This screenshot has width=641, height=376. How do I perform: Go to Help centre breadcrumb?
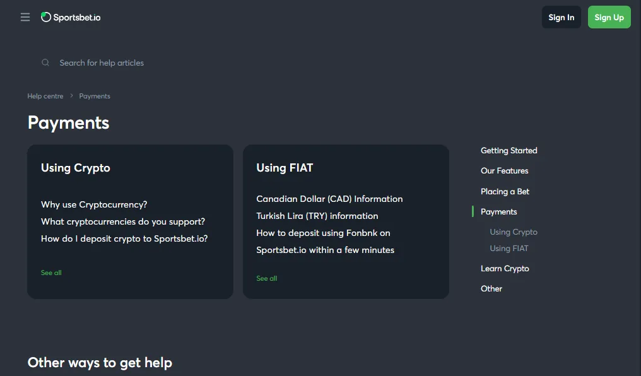coord(45,96)
